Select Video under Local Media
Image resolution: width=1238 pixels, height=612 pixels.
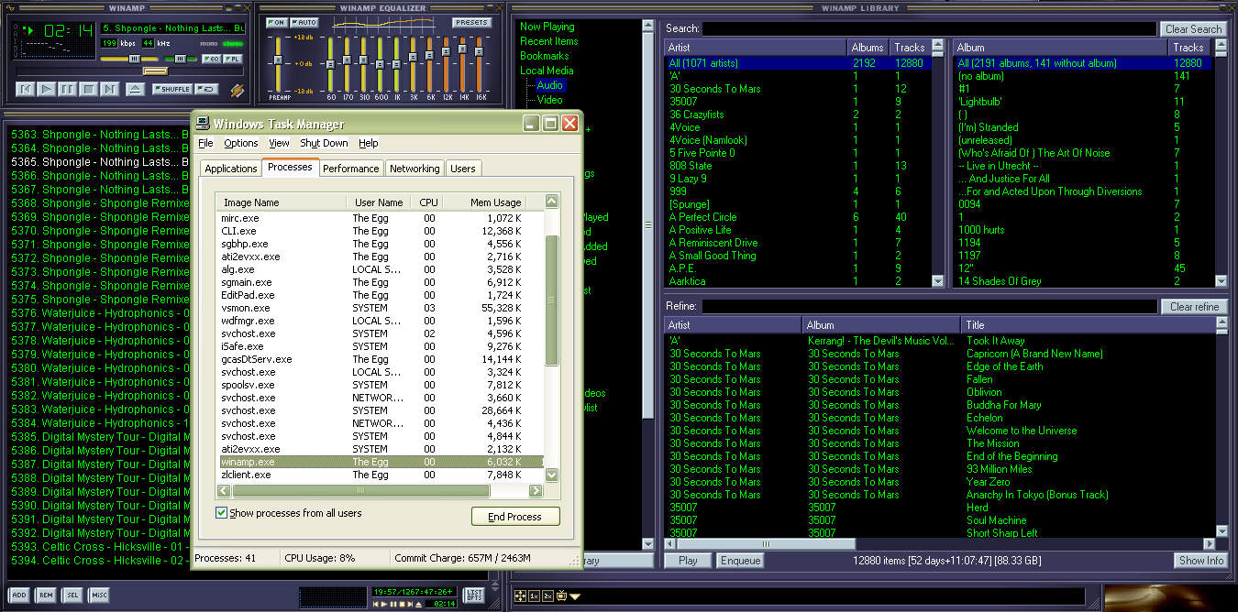pos(550,100)
